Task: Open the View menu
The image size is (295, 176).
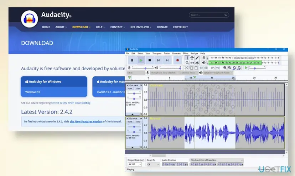Action: tap(148, 54)
